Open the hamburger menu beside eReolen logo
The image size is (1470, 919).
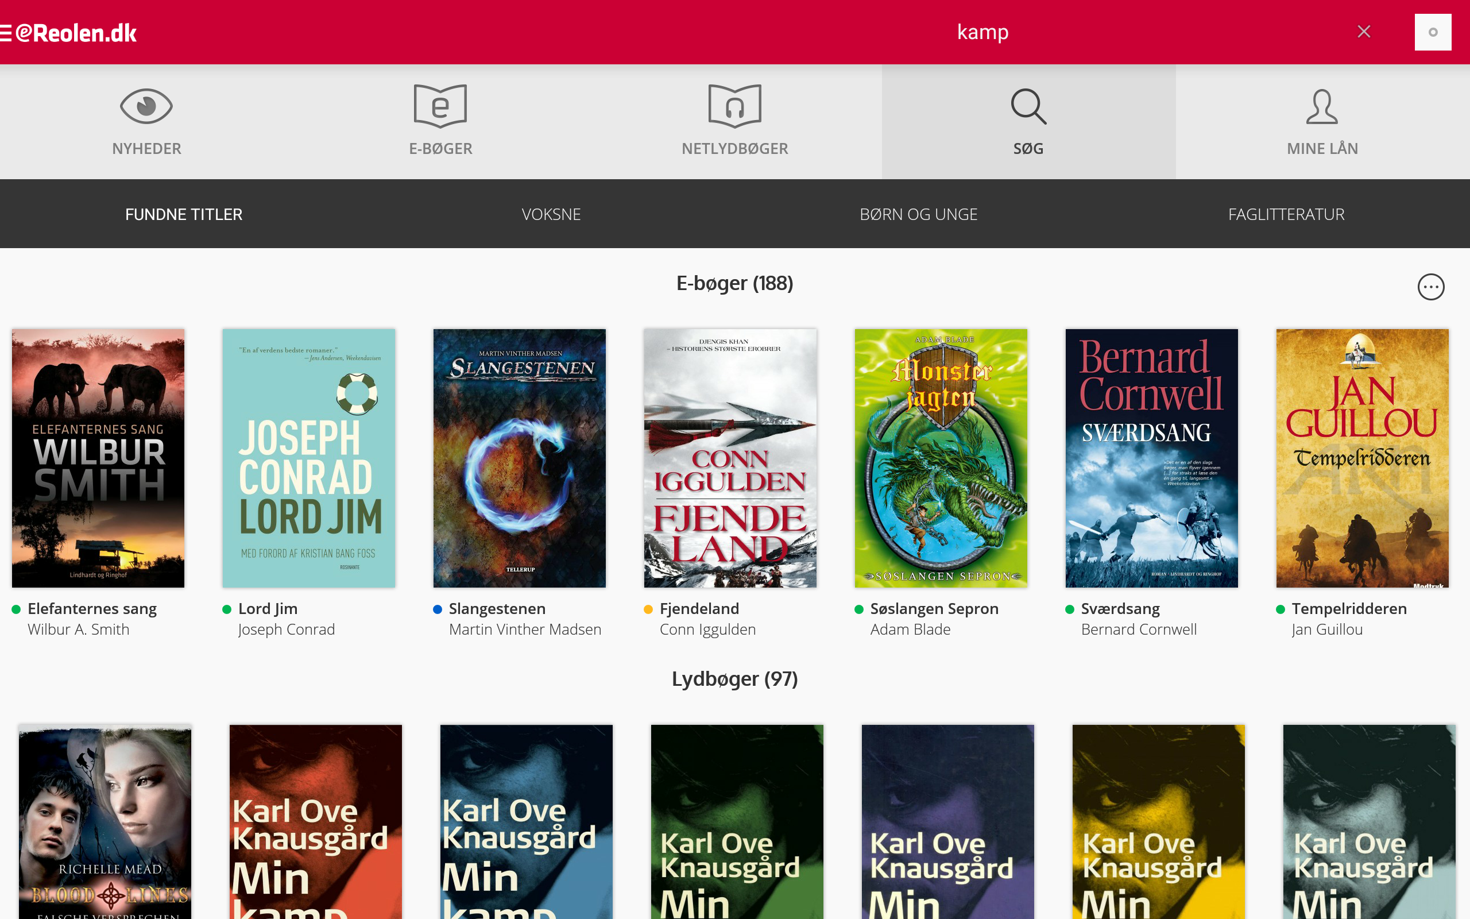pos(6,33)
